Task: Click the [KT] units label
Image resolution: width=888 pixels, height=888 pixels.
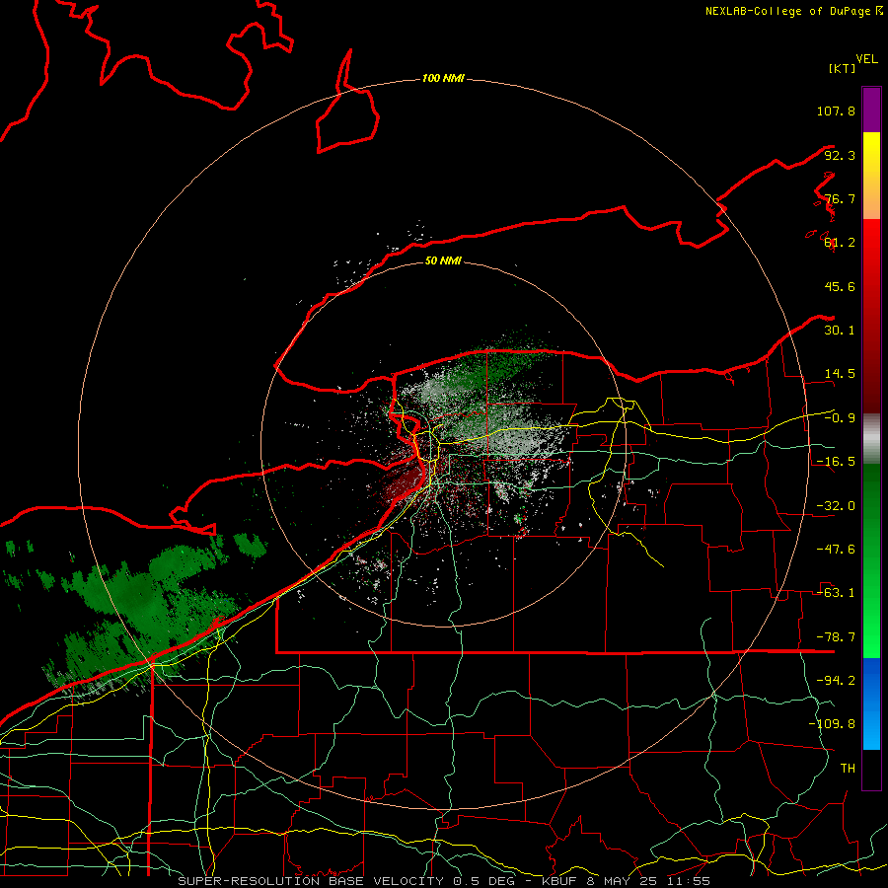Action: click(x=842, y=68)
